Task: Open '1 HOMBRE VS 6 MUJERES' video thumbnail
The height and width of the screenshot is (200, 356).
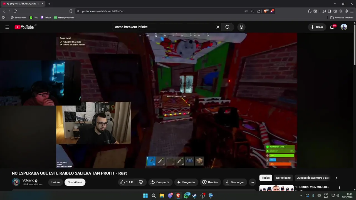Action: click(276, 188)
